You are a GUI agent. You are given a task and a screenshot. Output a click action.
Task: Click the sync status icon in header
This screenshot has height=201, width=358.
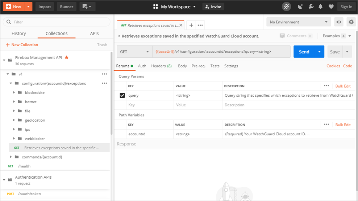(287, 6)
